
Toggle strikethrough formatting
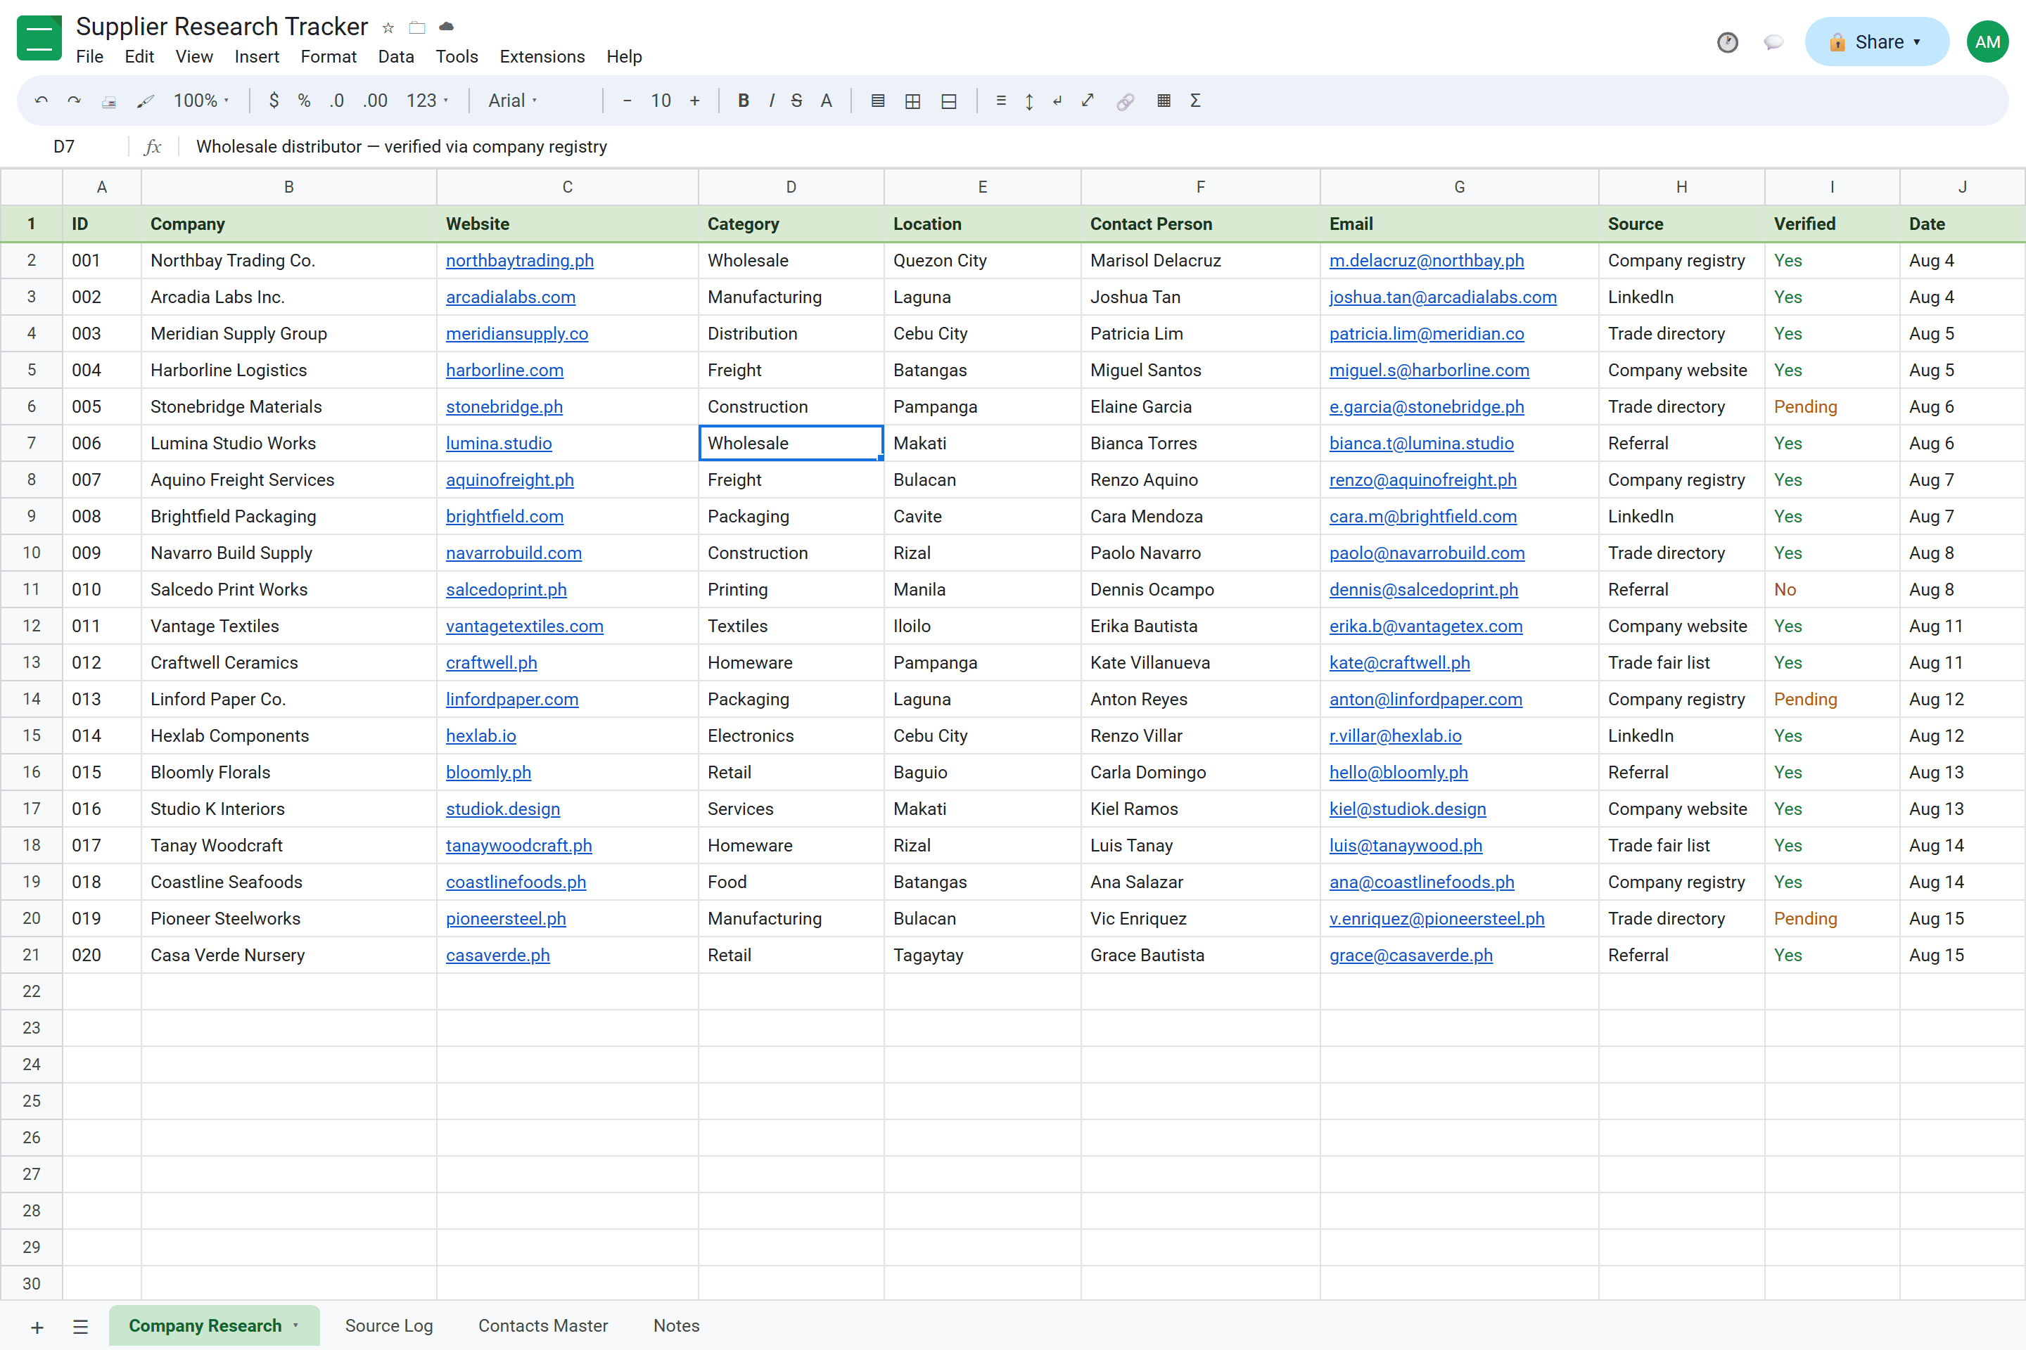coord(797,101)
